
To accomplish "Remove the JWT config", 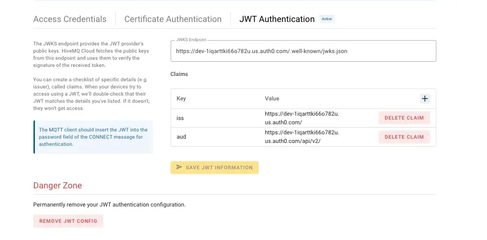I will pyautogui.click(x=68, y=221).
